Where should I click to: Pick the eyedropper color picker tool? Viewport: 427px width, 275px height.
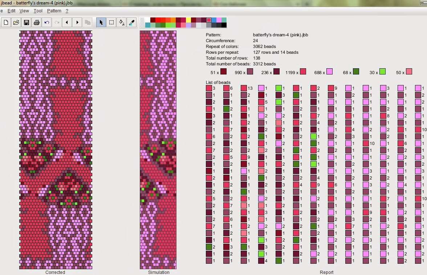132,23
